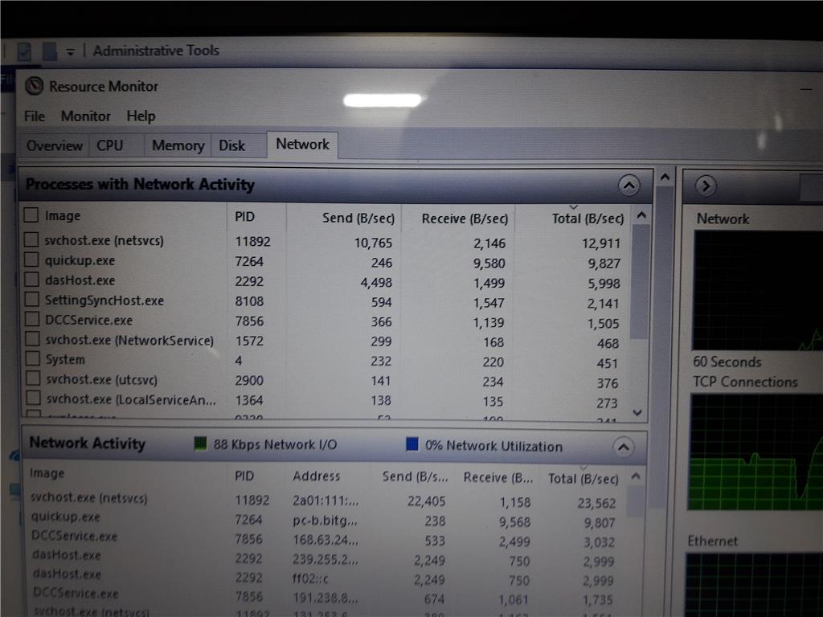
Task: Check the dasHost.exe process checkbox
Action: pyautogui.click(x=31, y=279)
